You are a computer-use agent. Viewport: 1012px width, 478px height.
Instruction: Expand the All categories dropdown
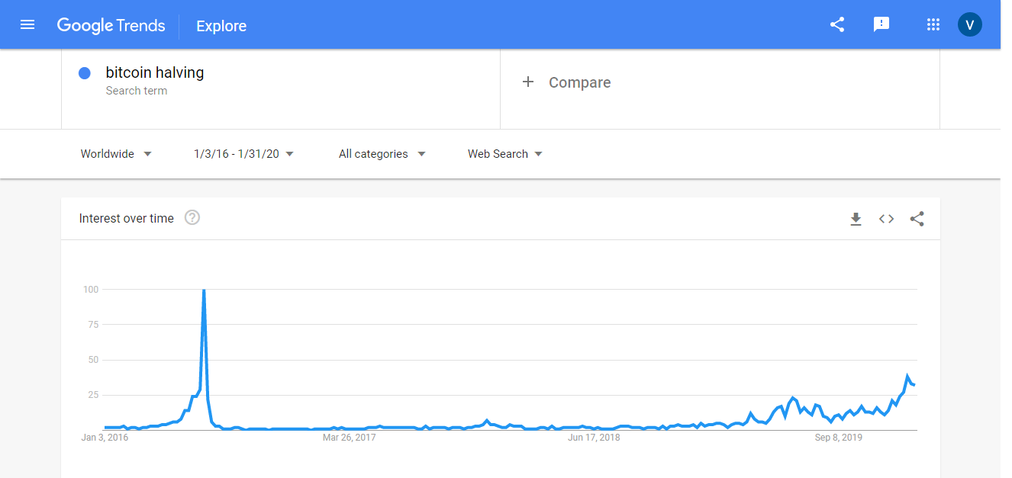point(382,154)
